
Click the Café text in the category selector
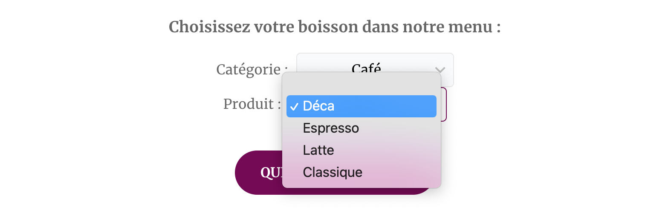pos(366,67)
